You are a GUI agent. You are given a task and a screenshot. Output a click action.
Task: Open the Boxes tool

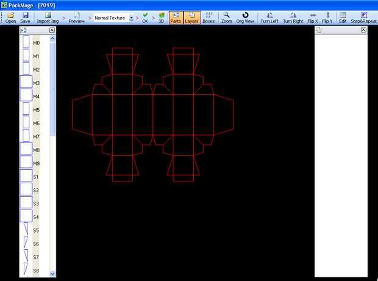coord(209,18)
